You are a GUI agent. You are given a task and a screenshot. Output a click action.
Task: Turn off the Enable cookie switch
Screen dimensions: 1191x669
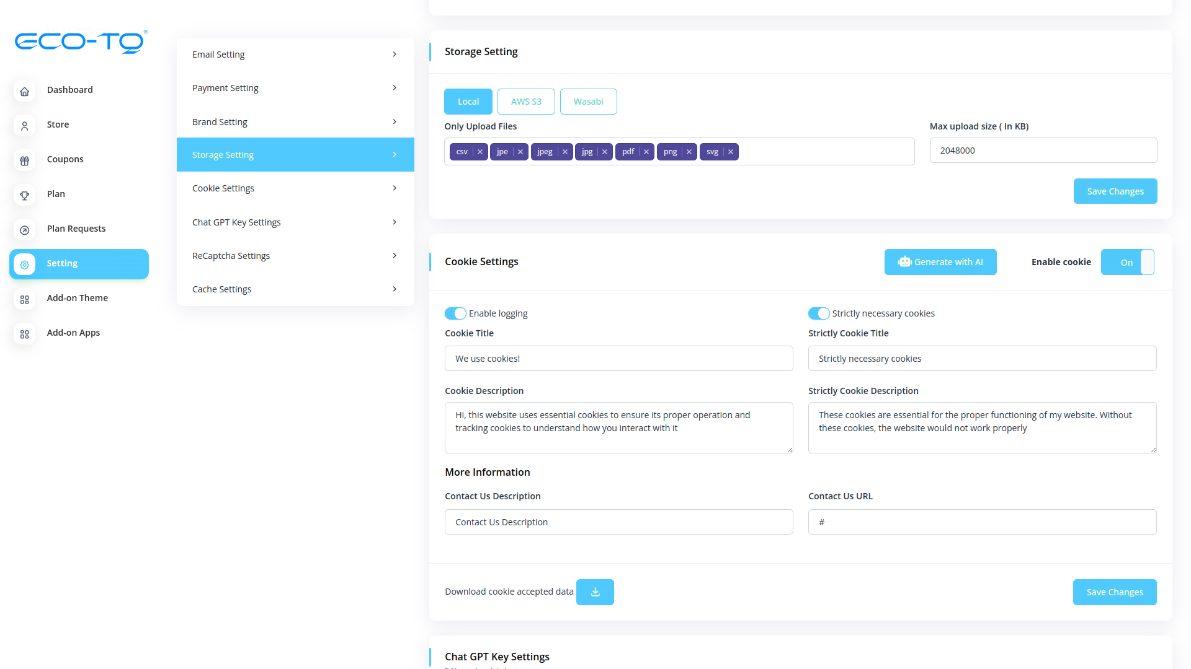[1127, 262]
